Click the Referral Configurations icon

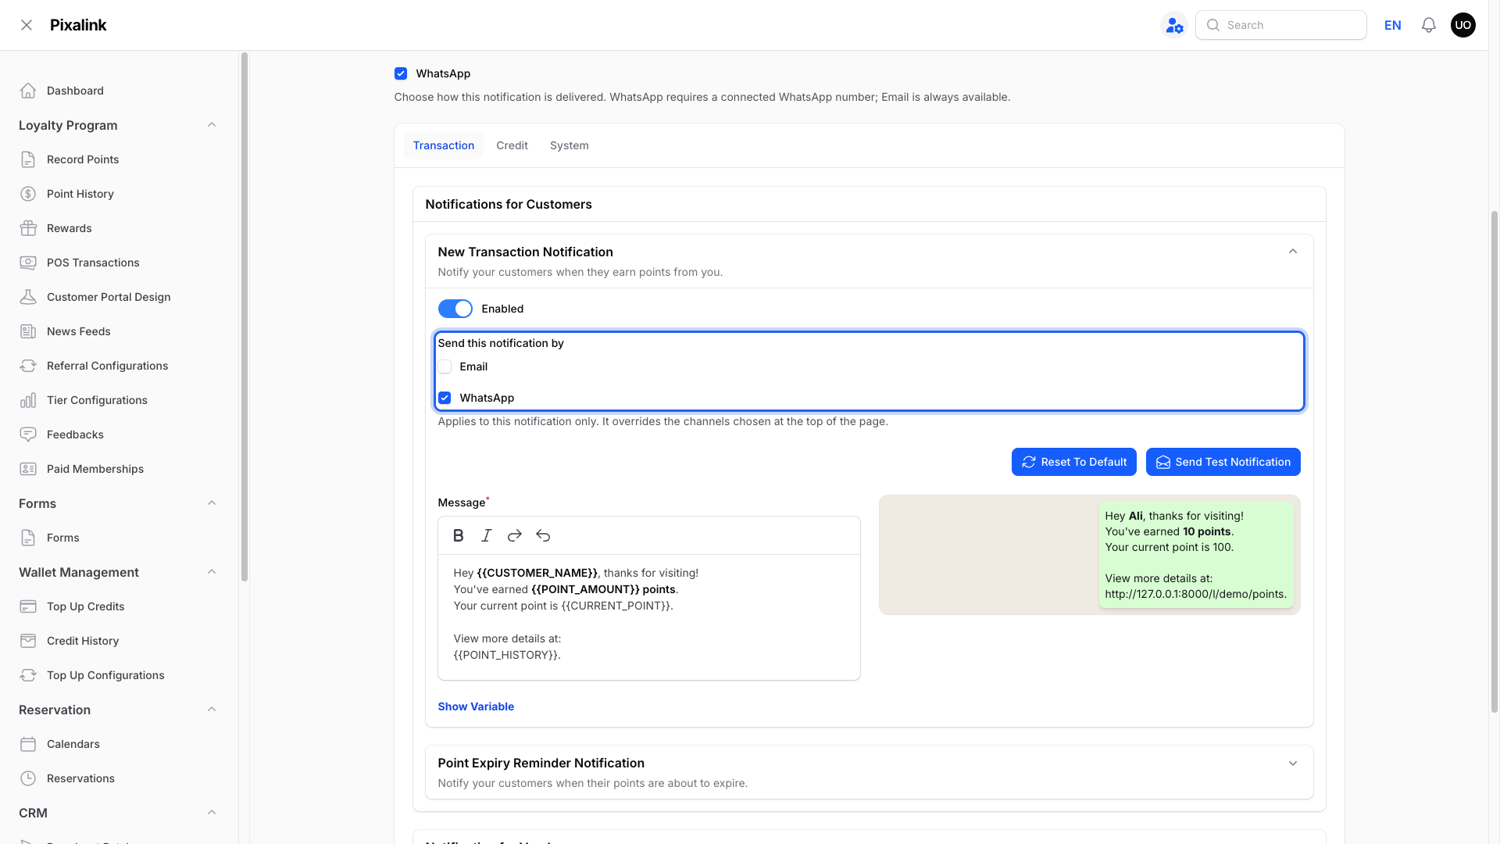28,366
